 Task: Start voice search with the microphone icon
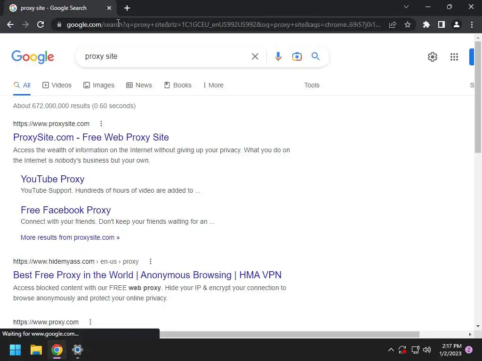tap(278, 56)
